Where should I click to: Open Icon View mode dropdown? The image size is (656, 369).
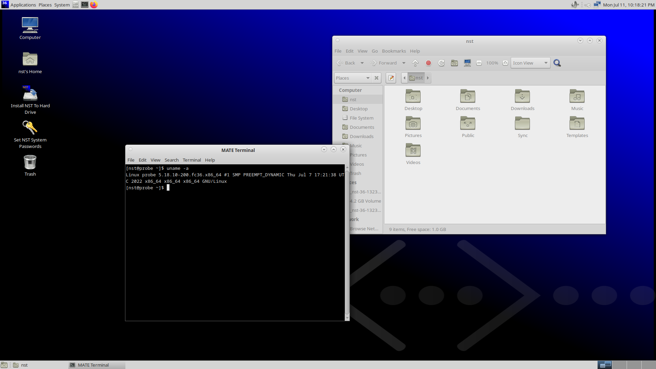[530, 63]
